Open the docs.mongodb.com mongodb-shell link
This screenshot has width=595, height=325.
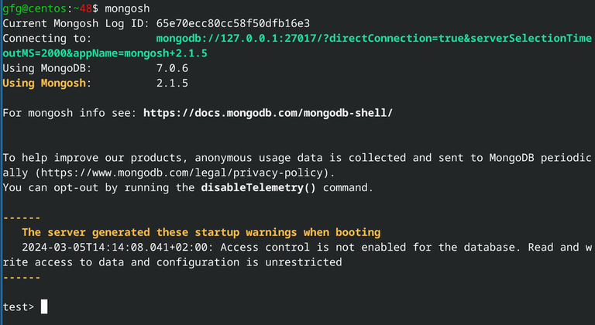(x=268, y=113)
